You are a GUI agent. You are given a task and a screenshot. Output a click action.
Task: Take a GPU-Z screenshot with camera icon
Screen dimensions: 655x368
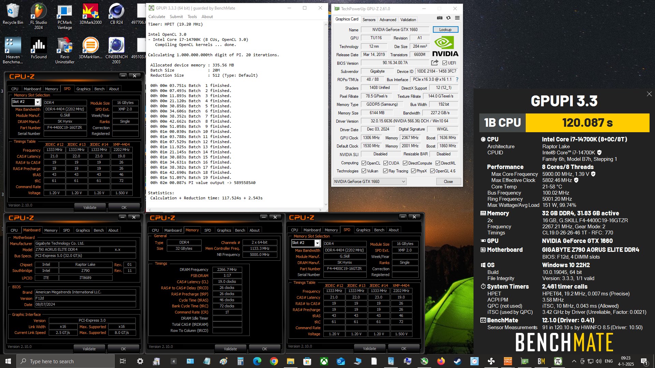click(440, 18)
